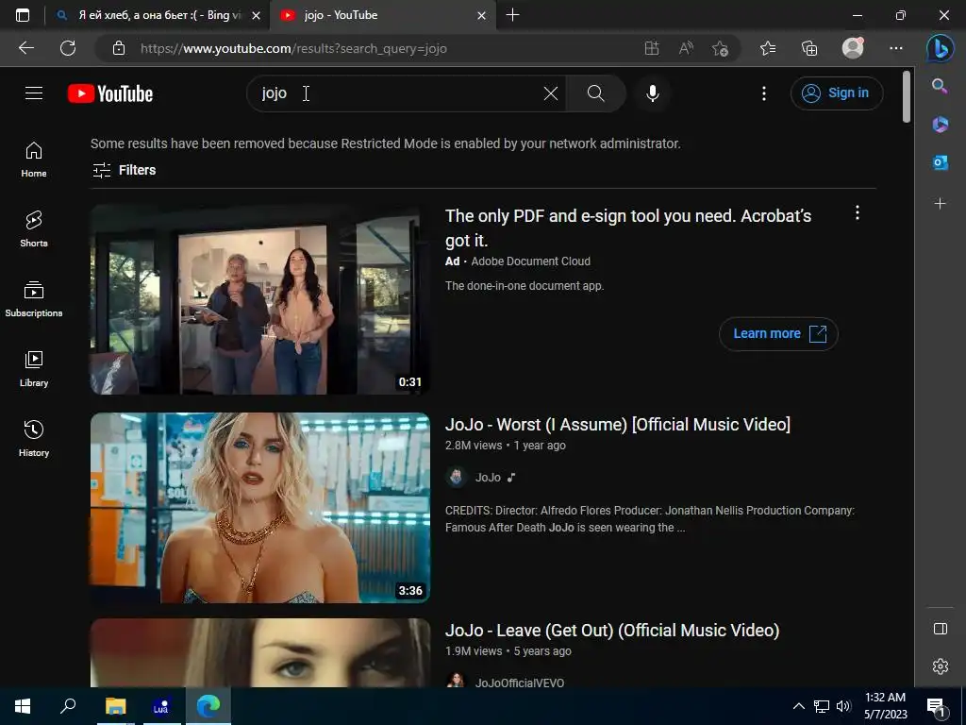Play the Adobe ad video thumbnail
This screenshot has width=966, height=725.
[260, 299]
